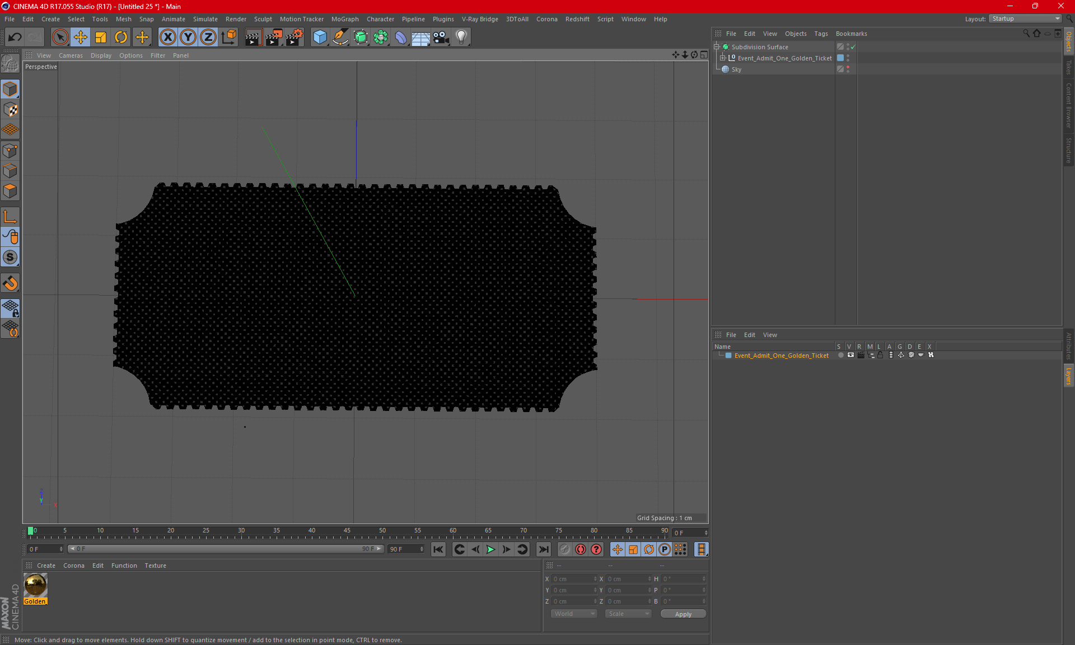The image size is (1075, 645).
Task: Open the World coordinate dropdown
Action: point(574,614)
